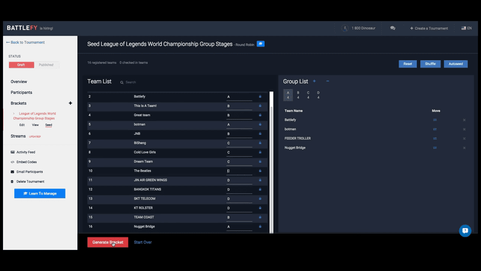Lock the seed in Nugget Bridge's Team List row
Screen dimensions: 481x271
[x=260, y=226]
